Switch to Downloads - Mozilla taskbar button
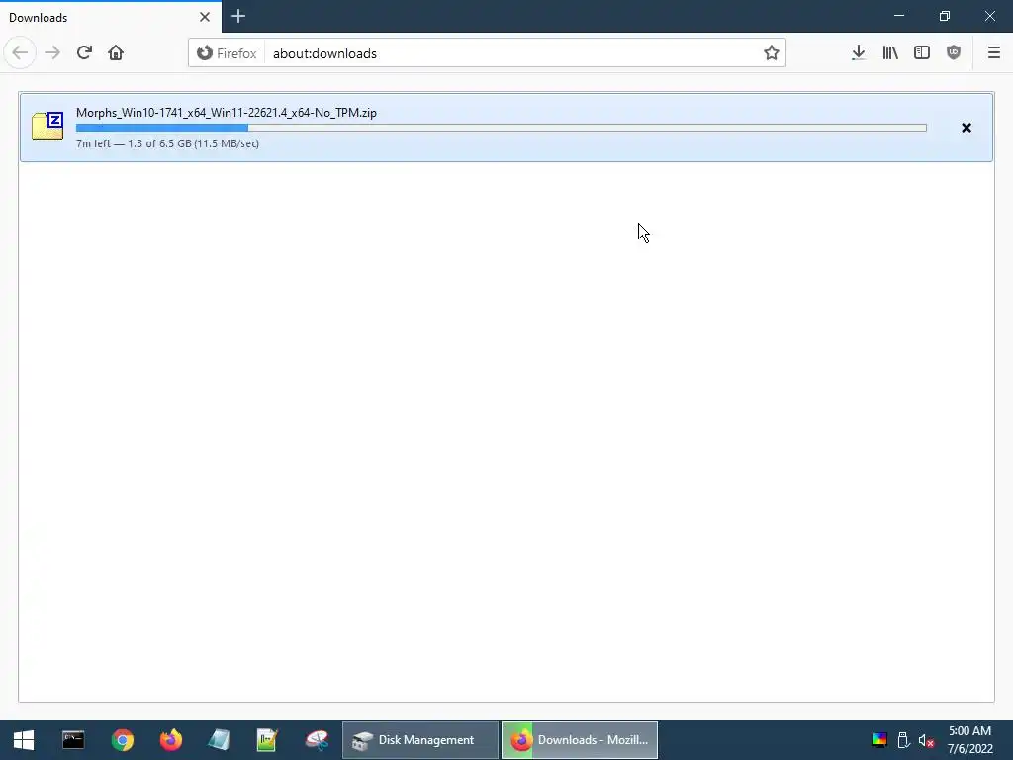Image resolution: width=1013 pixels, height=760 pixels. (580, 740)
